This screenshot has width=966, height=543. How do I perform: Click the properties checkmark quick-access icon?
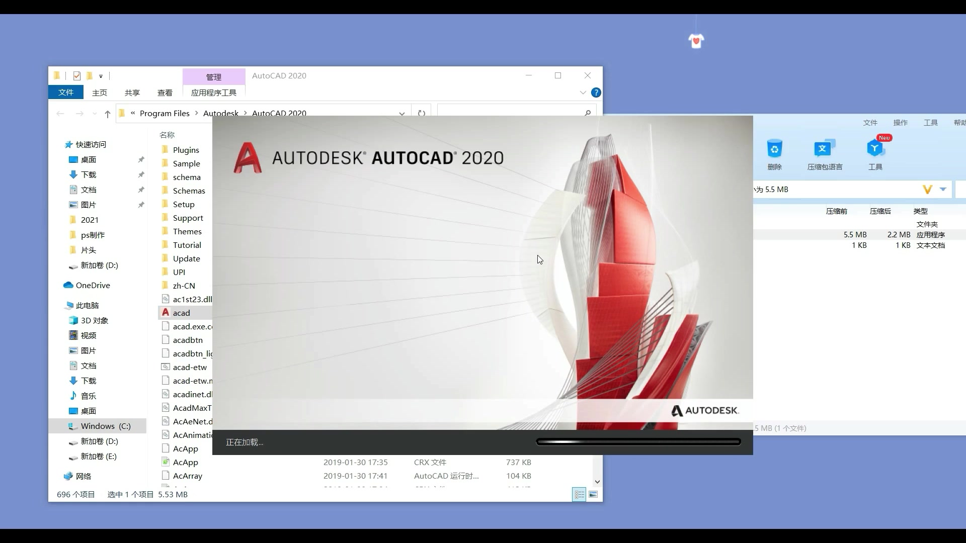76,76
